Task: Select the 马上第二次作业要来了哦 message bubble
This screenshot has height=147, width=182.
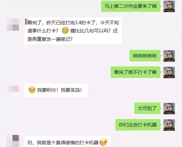Action: 131,6
